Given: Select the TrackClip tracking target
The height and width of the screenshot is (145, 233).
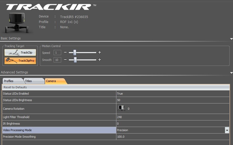Looking at the screenshot, I should (x=20, y=53).
